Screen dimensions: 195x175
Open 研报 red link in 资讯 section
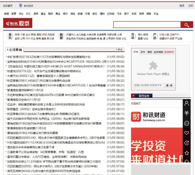click(x=44, y=35)
